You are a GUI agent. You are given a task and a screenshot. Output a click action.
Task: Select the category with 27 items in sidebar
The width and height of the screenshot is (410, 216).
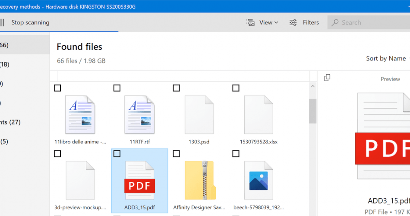click(11, 122)
